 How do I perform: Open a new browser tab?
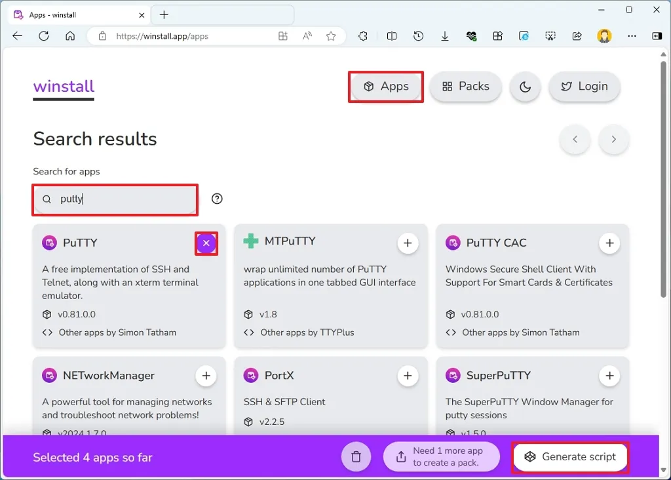(x=164, y=15)
